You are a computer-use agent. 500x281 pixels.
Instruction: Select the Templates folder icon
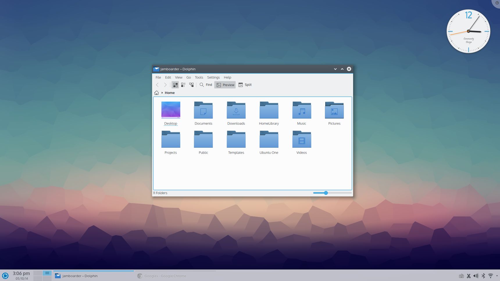[236, 139]
